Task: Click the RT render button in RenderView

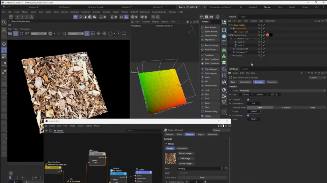Action: coord(27,33)
